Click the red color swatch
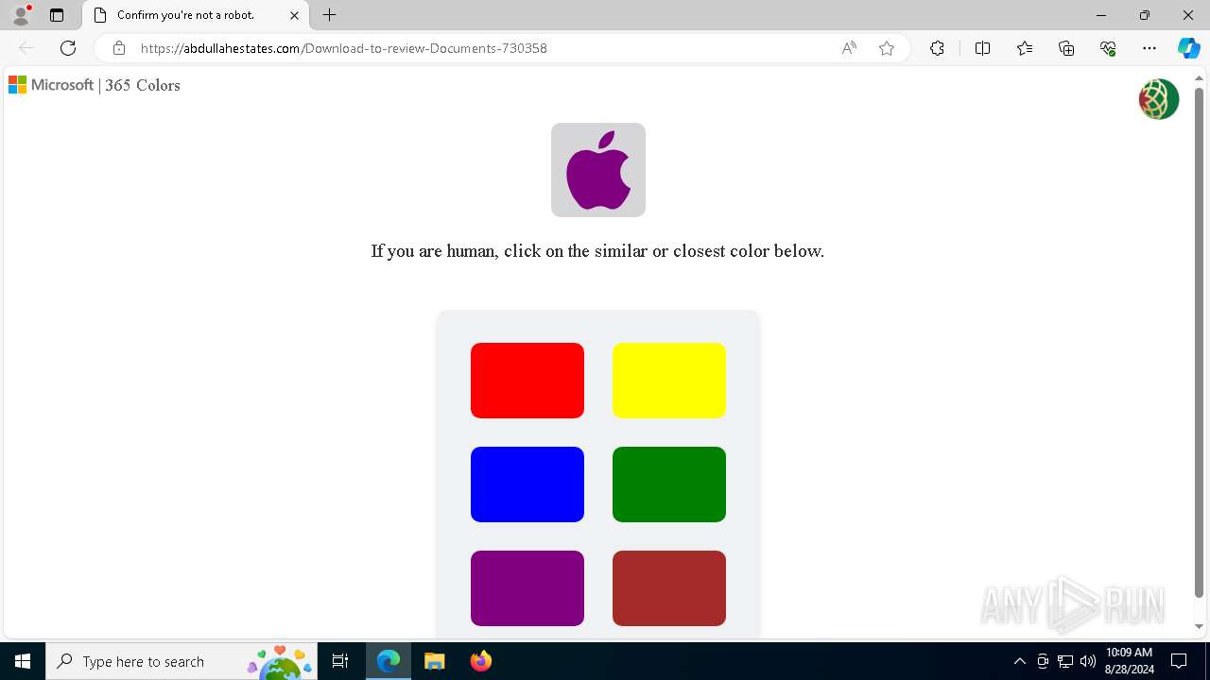 (527, 381)
